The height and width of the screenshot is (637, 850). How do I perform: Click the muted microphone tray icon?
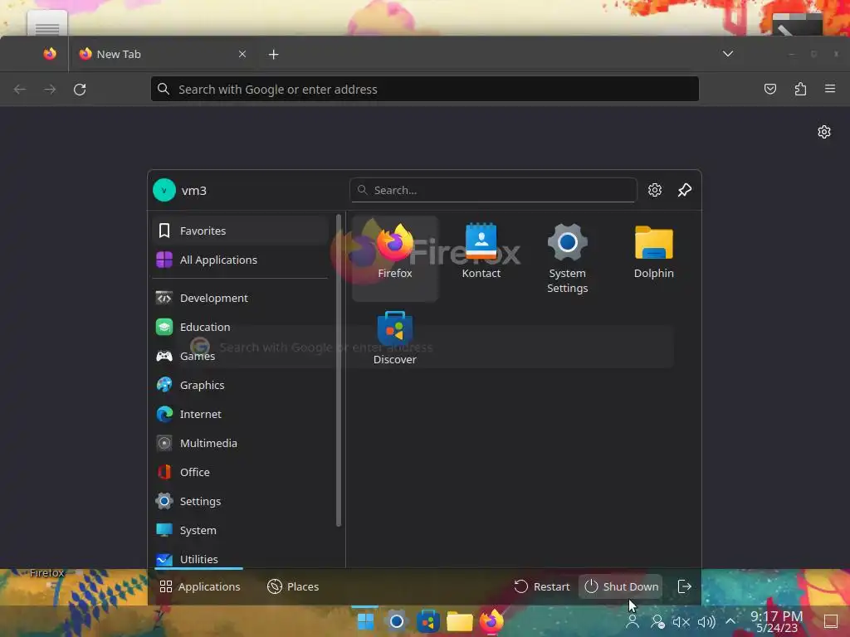pyautogui.click(x=681, y=622)
